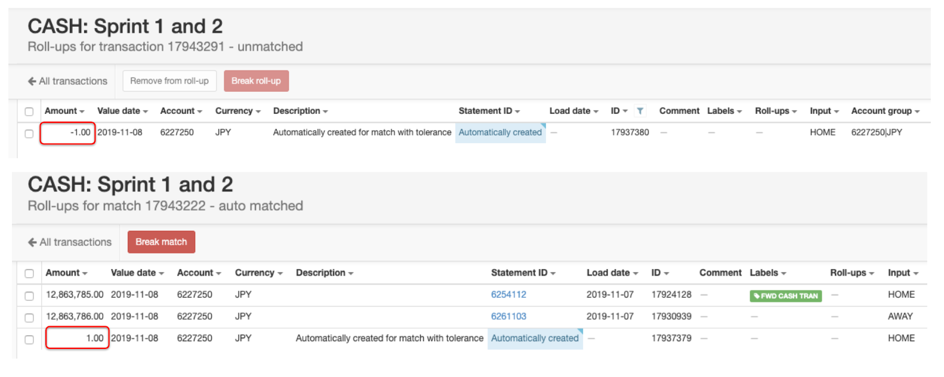Screen dimensions: 944x377
Task: Open Load date column menu in auto matched table
Action: 612,273
